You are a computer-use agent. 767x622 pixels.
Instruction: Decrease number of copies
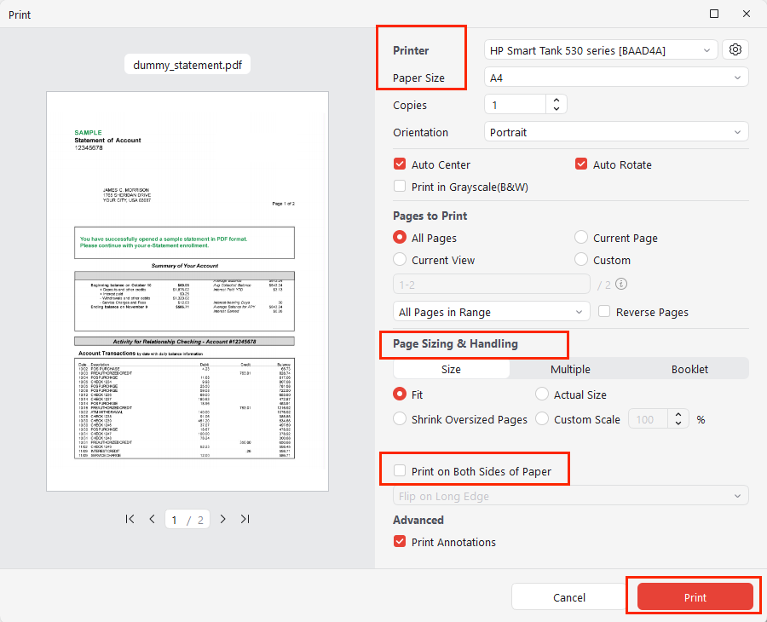coord(557,108)
